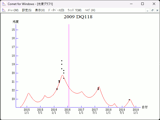Open the 設定(S) settings menu
This screenshot has width=160, height=120.
[27, 10]
